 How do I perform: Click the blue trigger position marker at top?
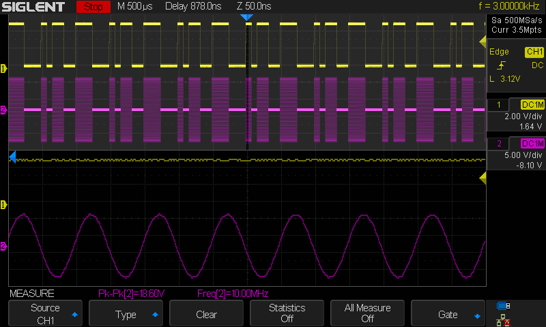pos(247,16)
